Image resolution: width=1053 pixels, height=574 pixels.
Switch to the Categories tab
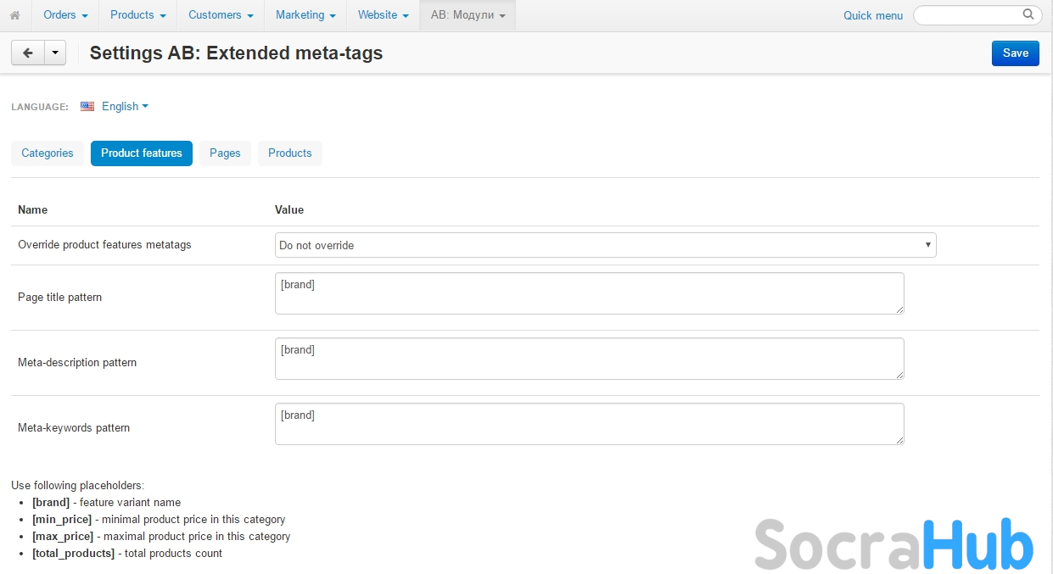click(48, 153)
